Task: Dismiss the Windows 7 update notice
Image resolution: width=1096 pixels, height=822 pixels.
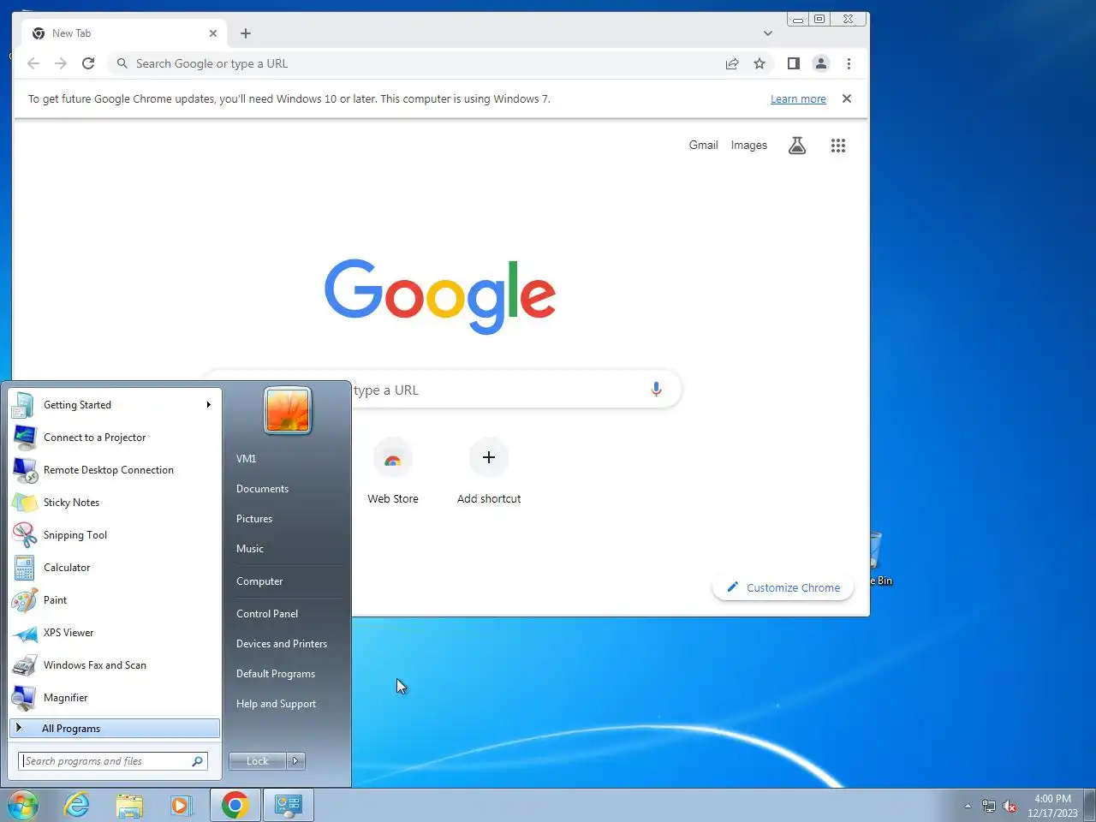Action: tap(847, 98)
